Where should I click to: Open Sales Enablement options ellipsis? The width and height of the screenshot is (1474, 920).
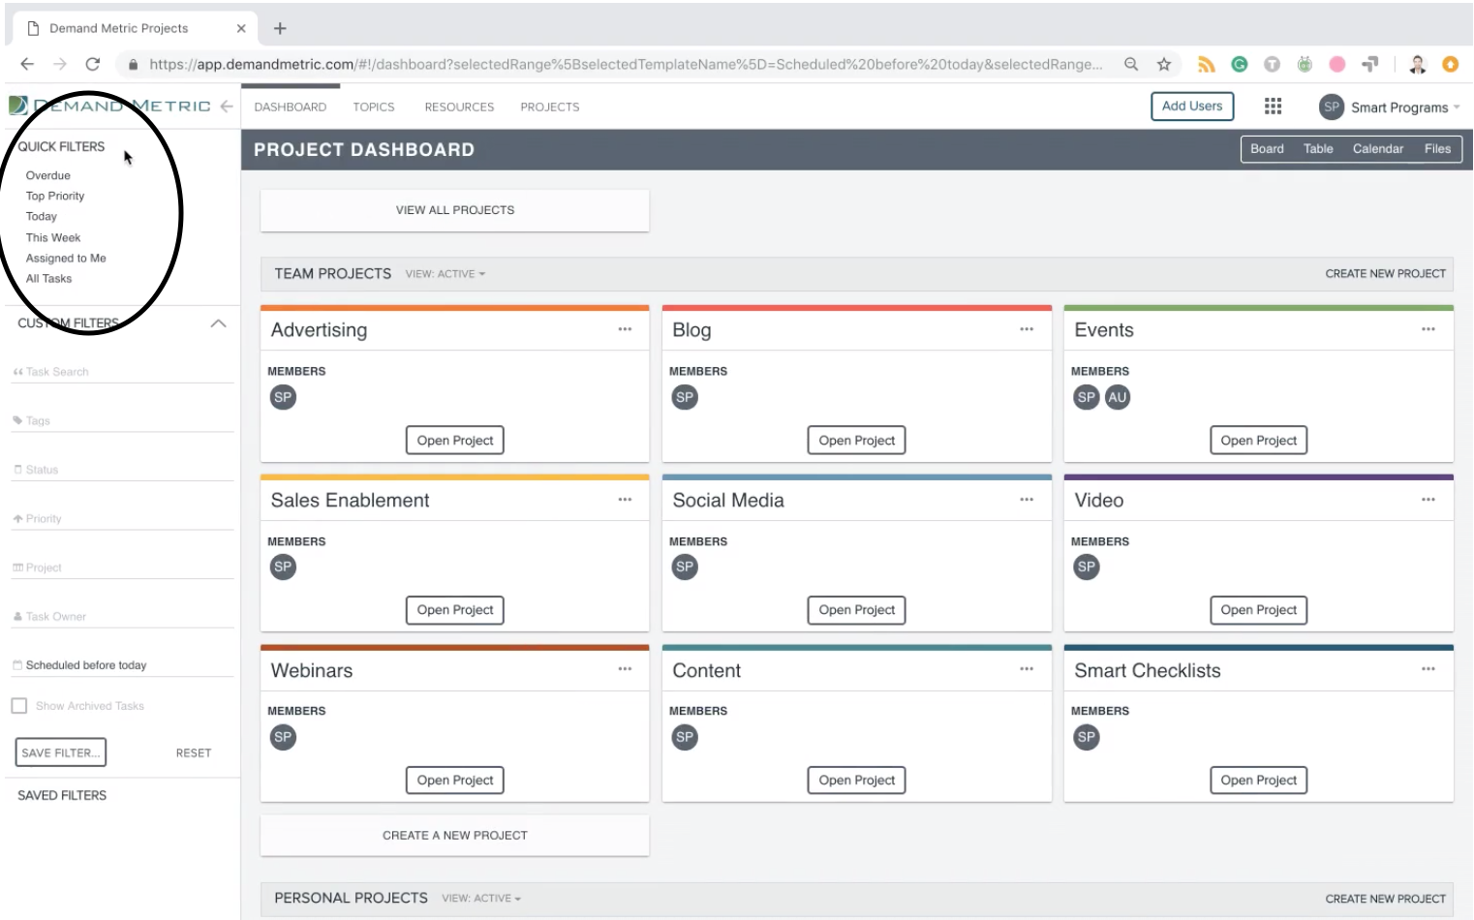[625, 500]
